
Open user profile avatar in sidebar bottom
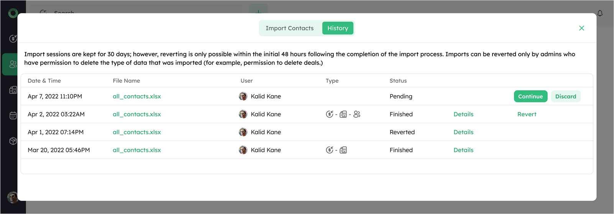13,197
